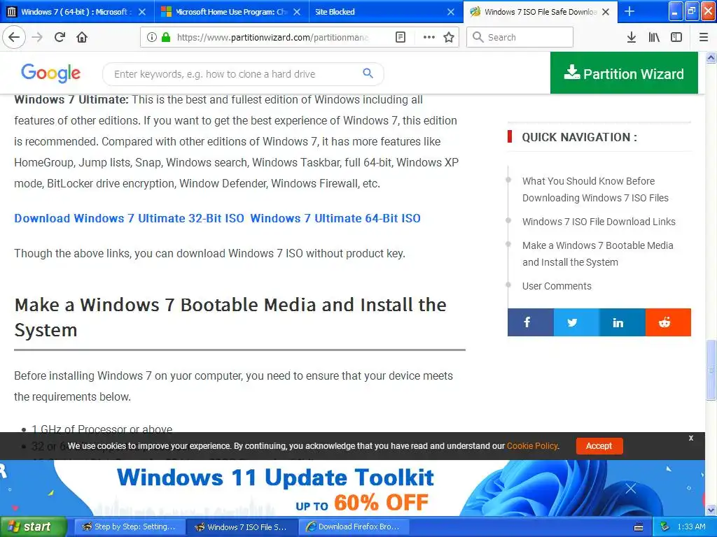
Task: Share the article on Facebook
Action: [531, 322]
